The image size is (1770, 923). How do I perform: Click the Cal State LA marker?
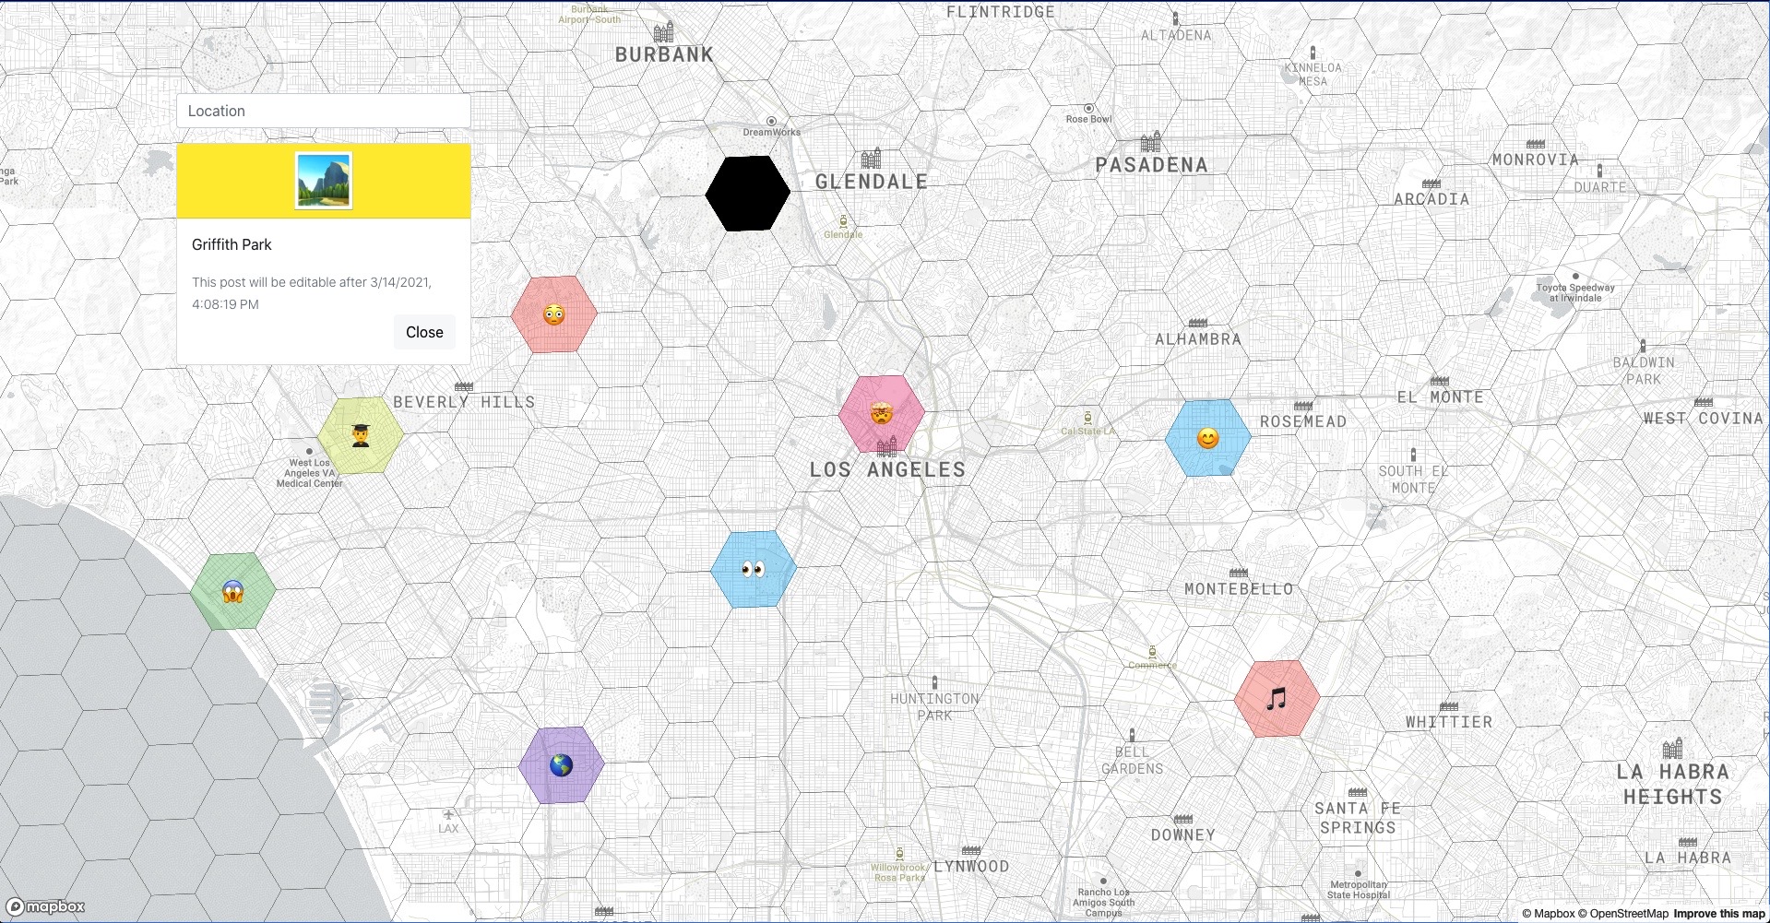1087,418
